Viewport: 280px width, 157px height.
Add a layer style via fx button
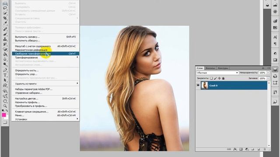pos(235,149)
